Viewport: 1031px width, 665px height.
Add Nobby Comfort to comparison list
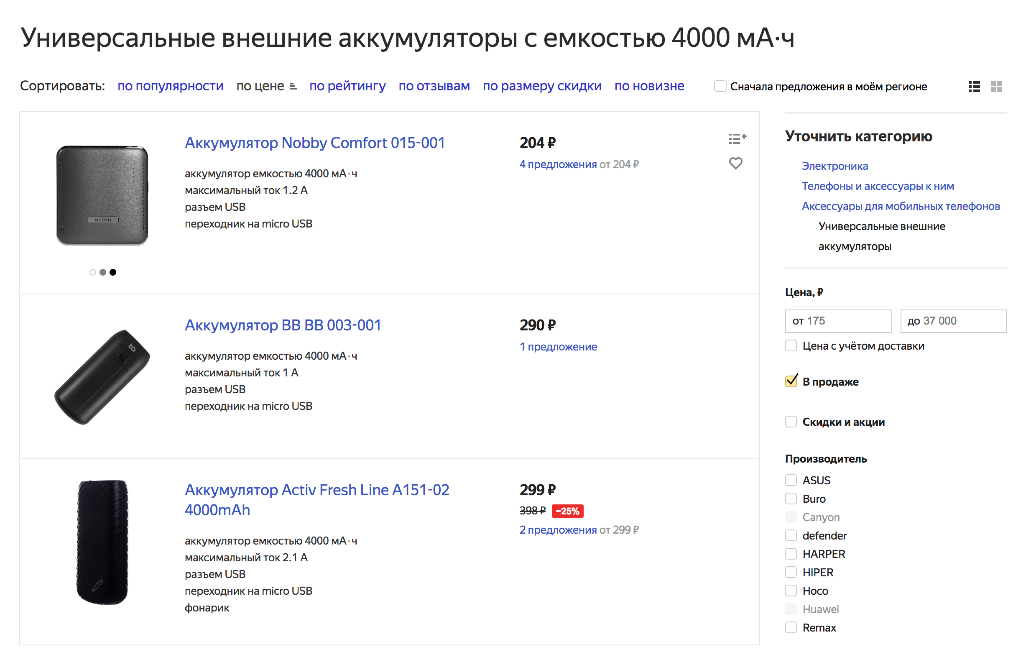pos(737,138)
